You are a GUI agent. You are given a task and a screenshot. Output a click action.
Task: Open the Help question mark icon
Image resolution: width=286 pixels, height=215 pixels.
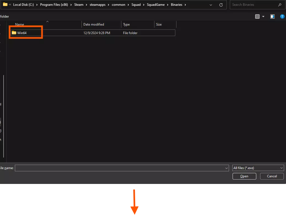tap(282, 16)
